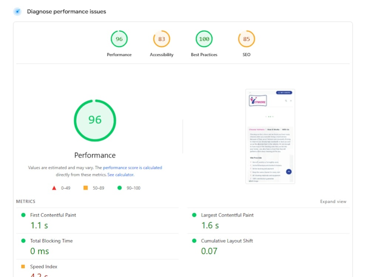Click the 50–89 legend range text
Screen dimensions: 370x277
tap(98, 188)
